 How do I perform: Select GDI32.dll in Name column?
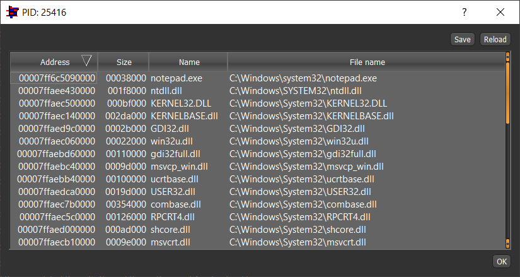click(x=170, y=129)
